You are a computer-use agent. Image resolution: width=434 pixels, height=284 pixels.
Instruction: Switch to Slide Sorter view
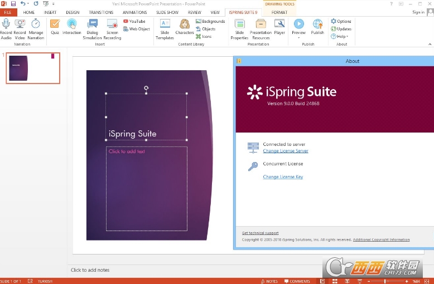335,281
